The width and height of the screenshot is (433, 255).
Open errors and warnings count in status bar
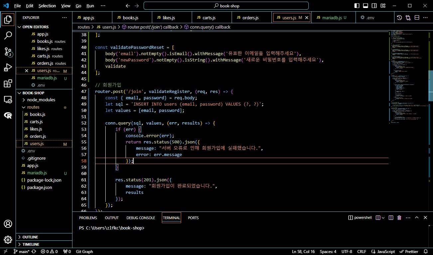coord(49,252)
